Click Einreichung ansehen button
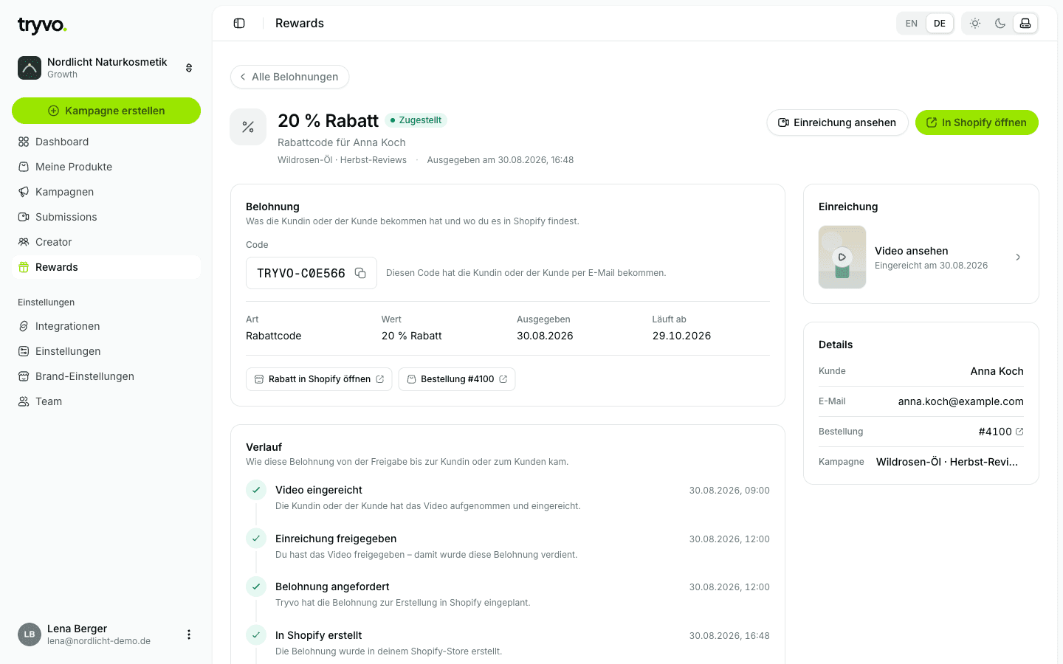 [837, 122]
